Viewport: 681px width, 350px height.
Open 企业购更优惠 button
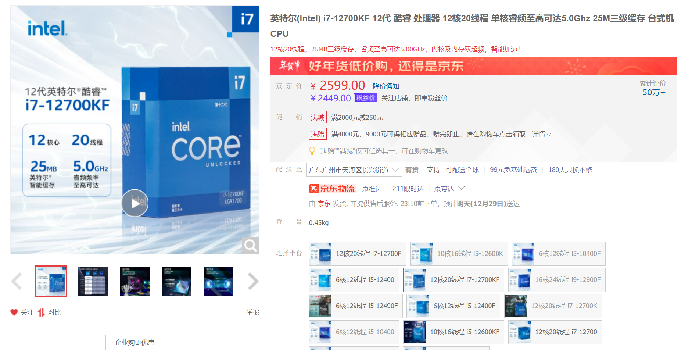tap(135, 342)
